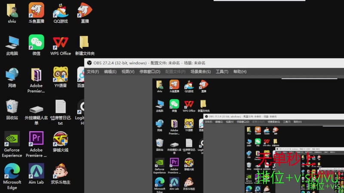This screenshot has height=193, width=344.
Task: Click the greyed 配置文件(P) menu in OBS
Action: [175, 72]
